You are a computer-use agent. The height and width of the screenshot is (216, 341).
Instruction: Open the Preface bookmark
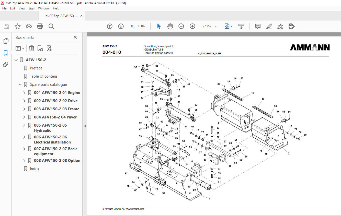click(36, 68)
